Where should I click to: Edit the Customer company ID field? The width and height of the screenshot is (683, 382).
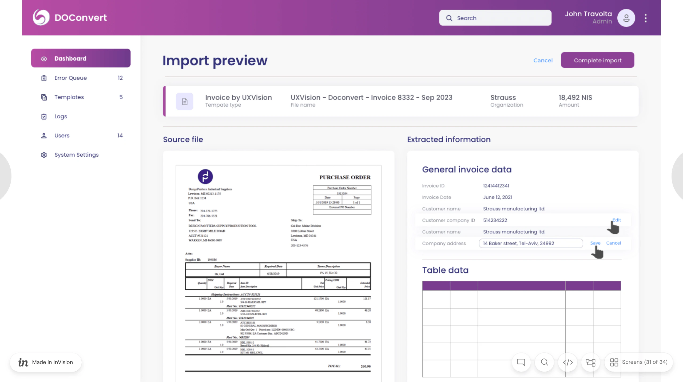616,220
